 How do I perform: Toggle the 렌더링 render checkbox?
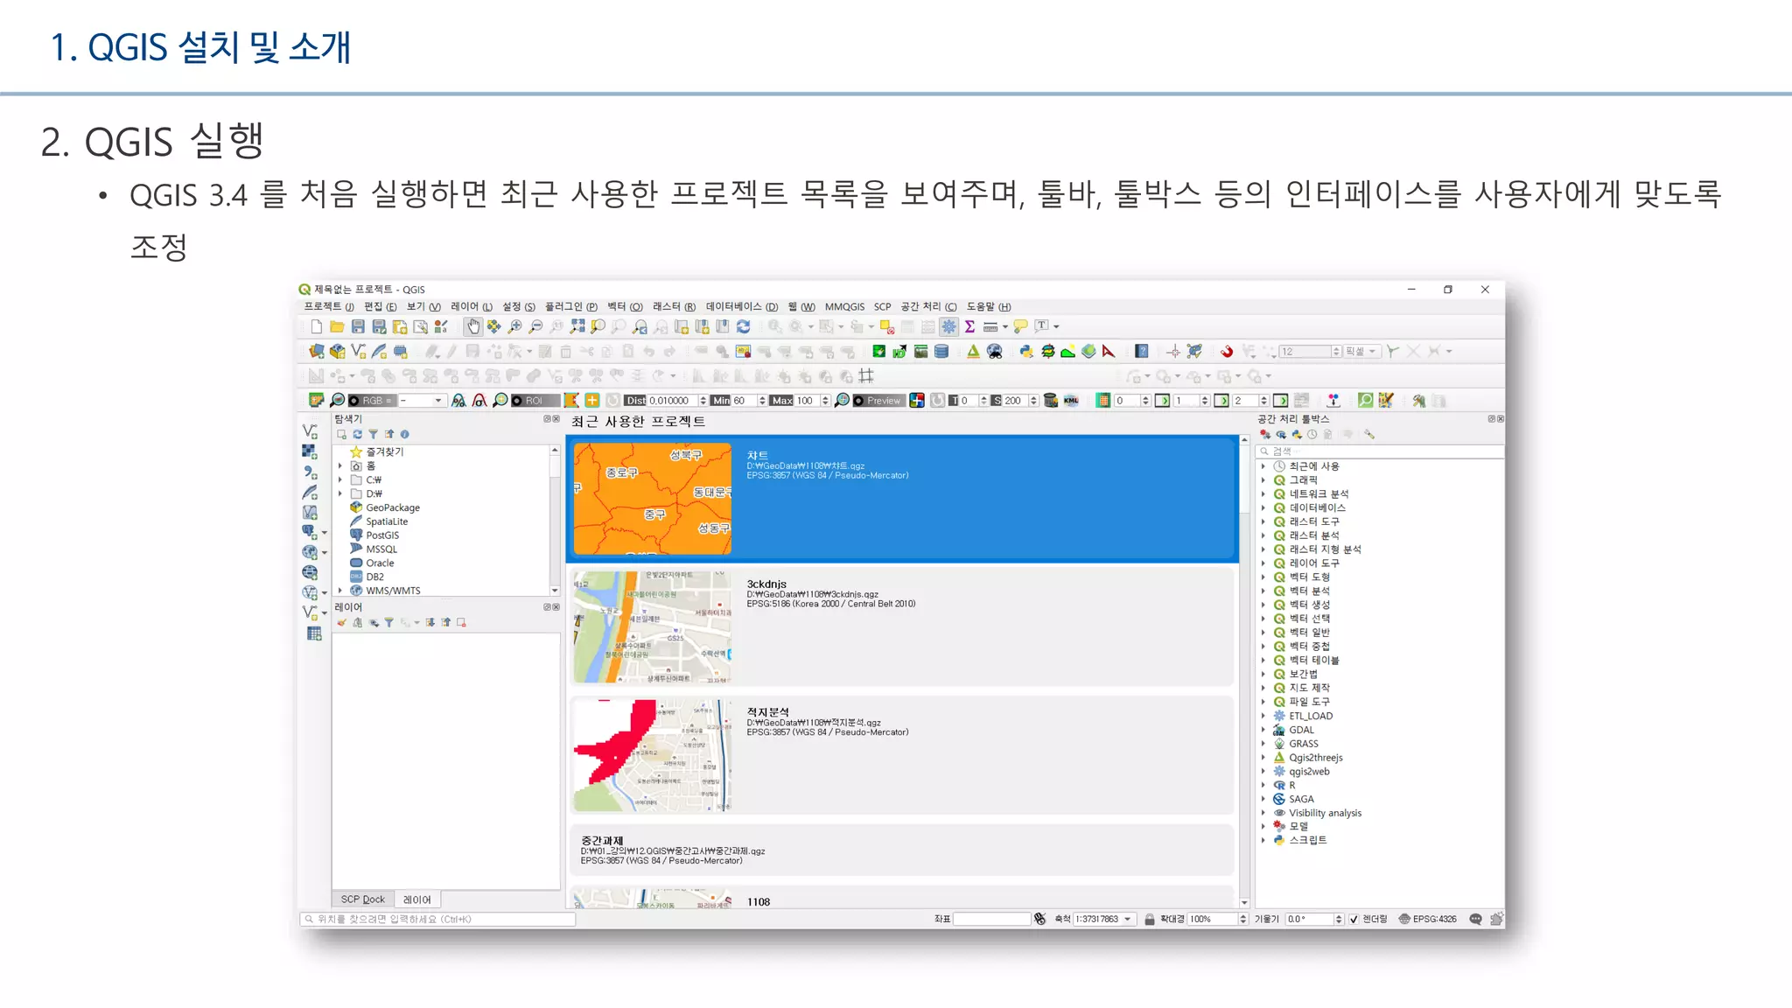[x=1354, y=920]
